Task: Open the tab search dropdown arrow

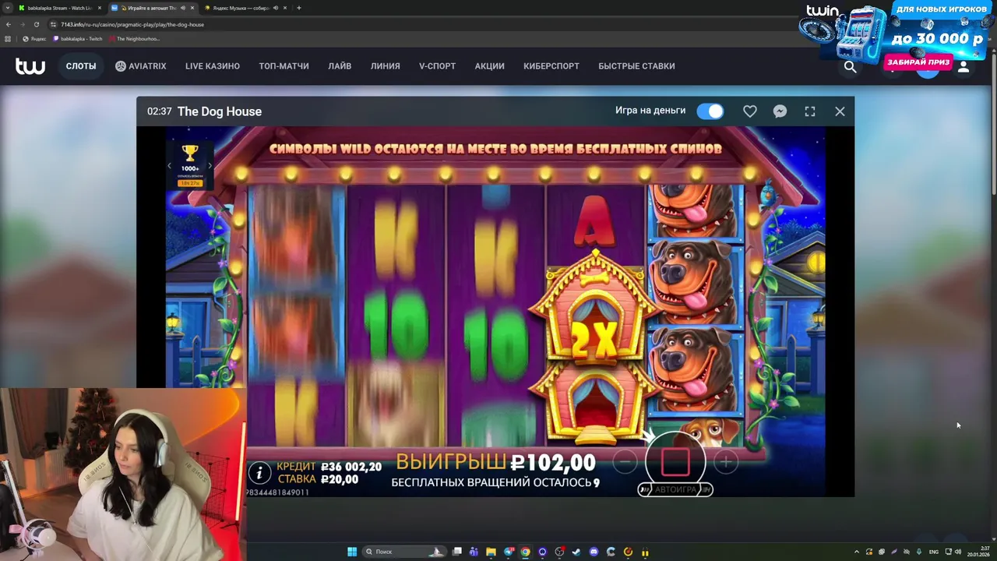Action: [x=8, y=8]
